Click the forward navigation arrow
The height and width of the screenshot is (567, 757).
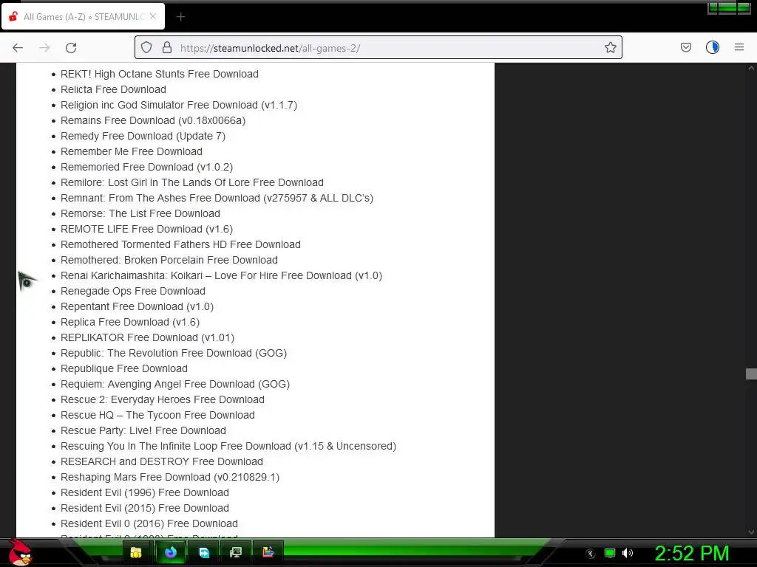(x=44, y=48)
